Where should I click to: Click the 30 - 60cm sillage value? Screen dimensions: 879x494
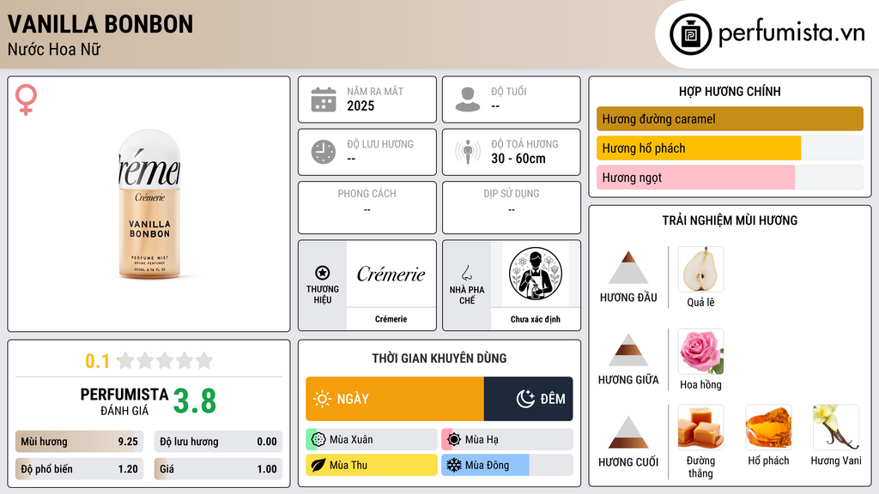click(518, 159)
